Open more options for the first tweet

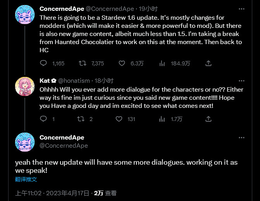pos(241,8)
